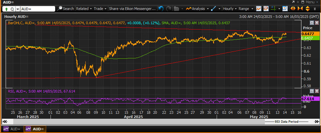Select the trendline drawing tool
The width and height of the screenshot is (321, 133).
coord(213,9)
